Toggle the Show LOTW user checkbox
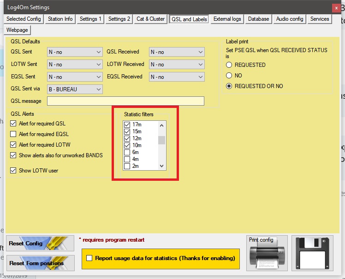This screenshot has width=345, height=279. pyautogui.click(x=13, y=171)
